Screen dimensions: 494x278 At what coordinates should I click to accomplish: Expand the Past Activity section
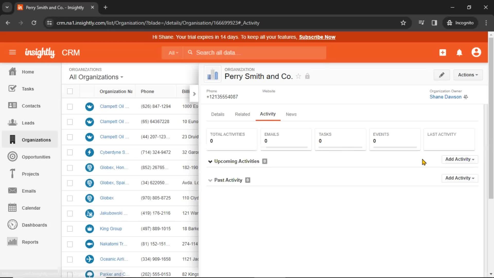(x=210, y=180)
